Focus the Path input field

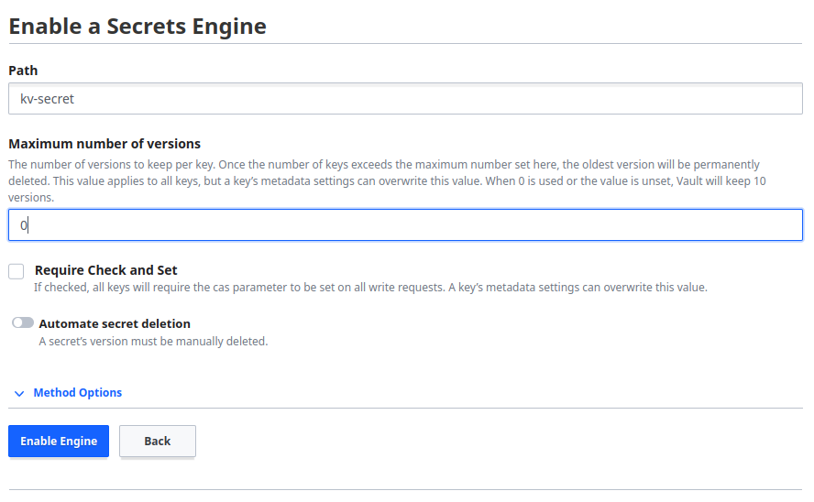(405, 99)
